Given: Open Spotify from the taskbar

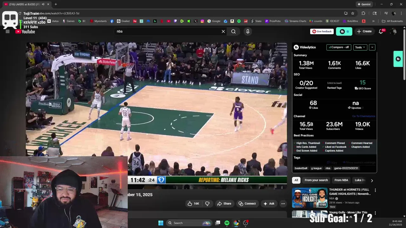Looking at the screenshot, I should click(x=227, y=223).
